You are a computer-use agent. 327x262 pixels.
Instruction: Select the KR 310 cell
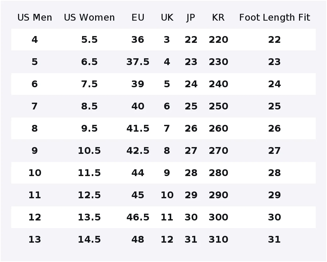(218, 240)
